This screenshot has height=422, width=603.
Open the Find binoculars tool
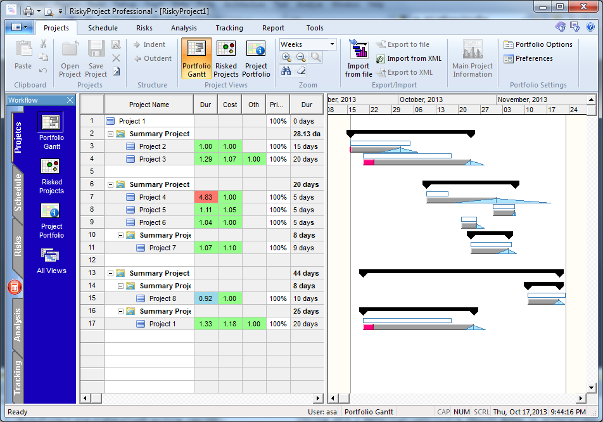coord(286,70)
